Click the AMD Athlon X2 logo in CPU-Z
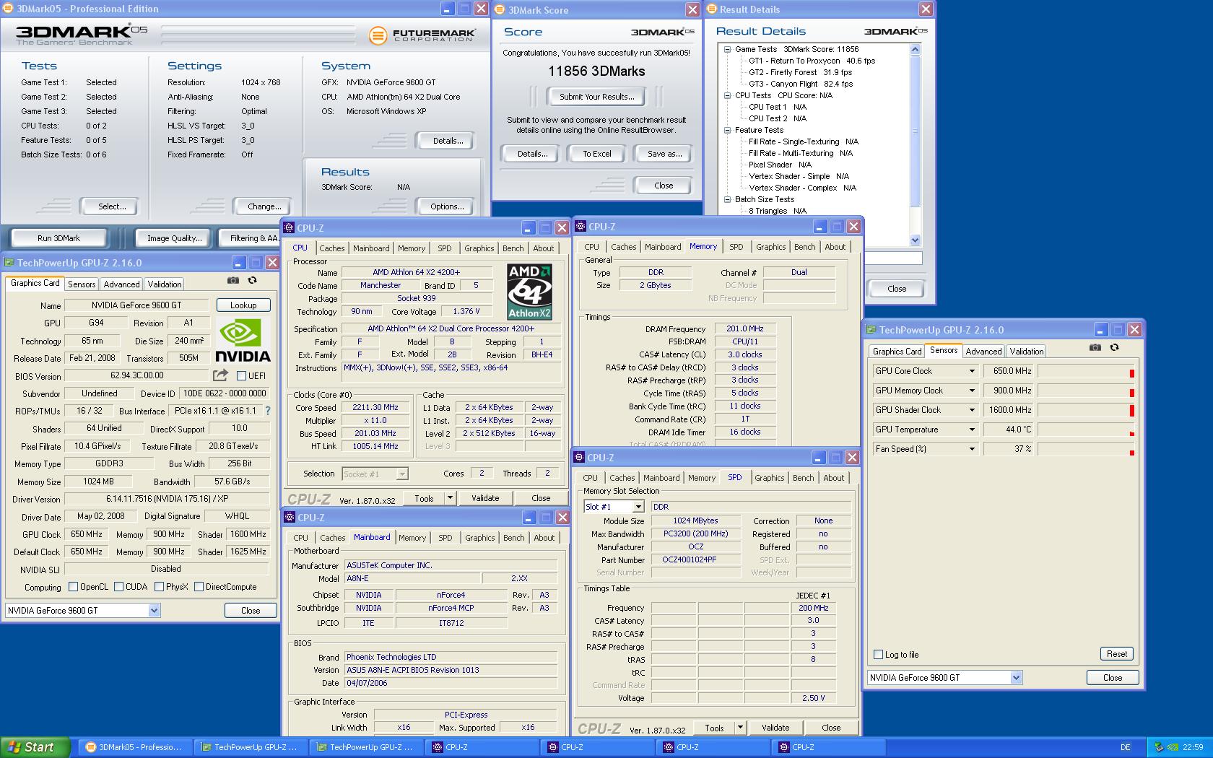The height and width of the screenshot is (758, 1213). point(529,292)
